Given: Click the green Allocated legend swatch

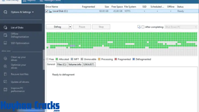Looking at the screenshot, I should pyautogui.click(x=57, y=59).
